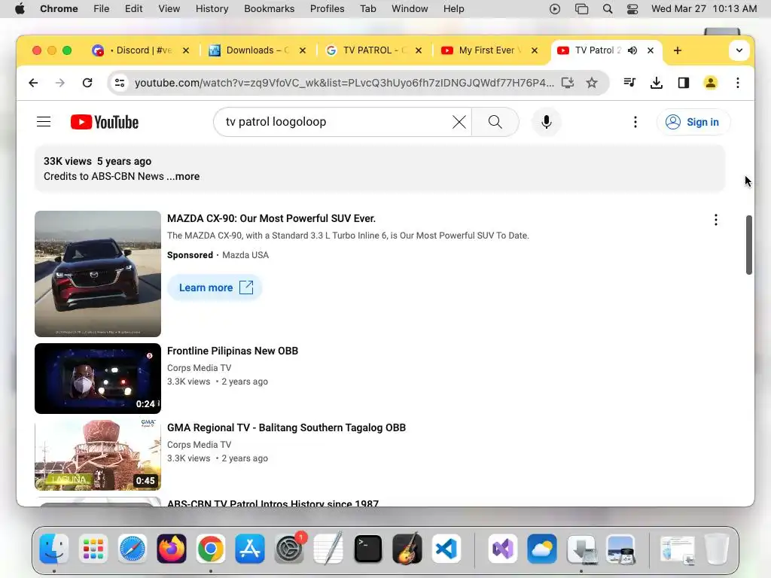Open GarageBand from the Dock
The width and height of the screenshot is (771, 578).
[x=407, y=549]
